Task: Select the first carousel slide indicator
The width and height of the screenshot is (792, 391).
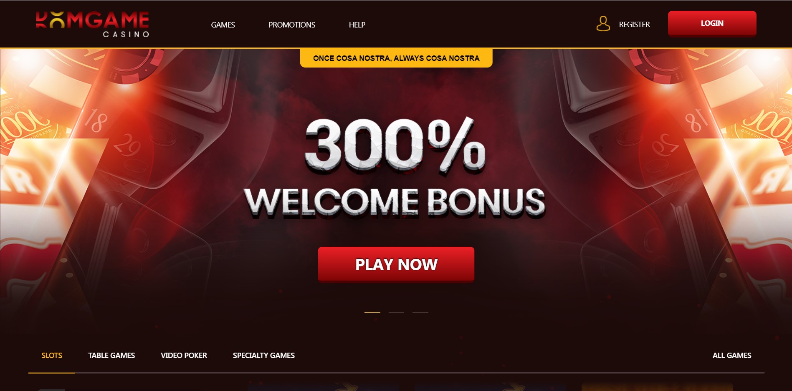Action: tap(372, 312)
